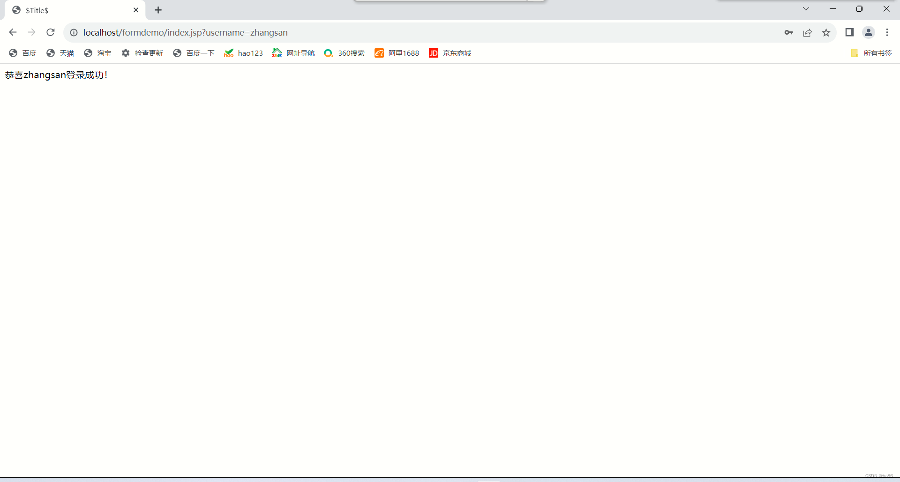Viewport: 900px width, 482px height.
Task: Open the tab search dropdown arrow
Action: [806, 8]
